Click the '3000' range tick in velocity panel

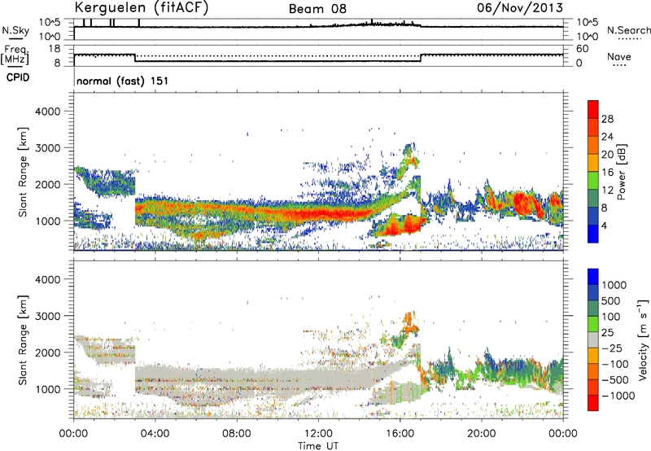tap(48, 316)
